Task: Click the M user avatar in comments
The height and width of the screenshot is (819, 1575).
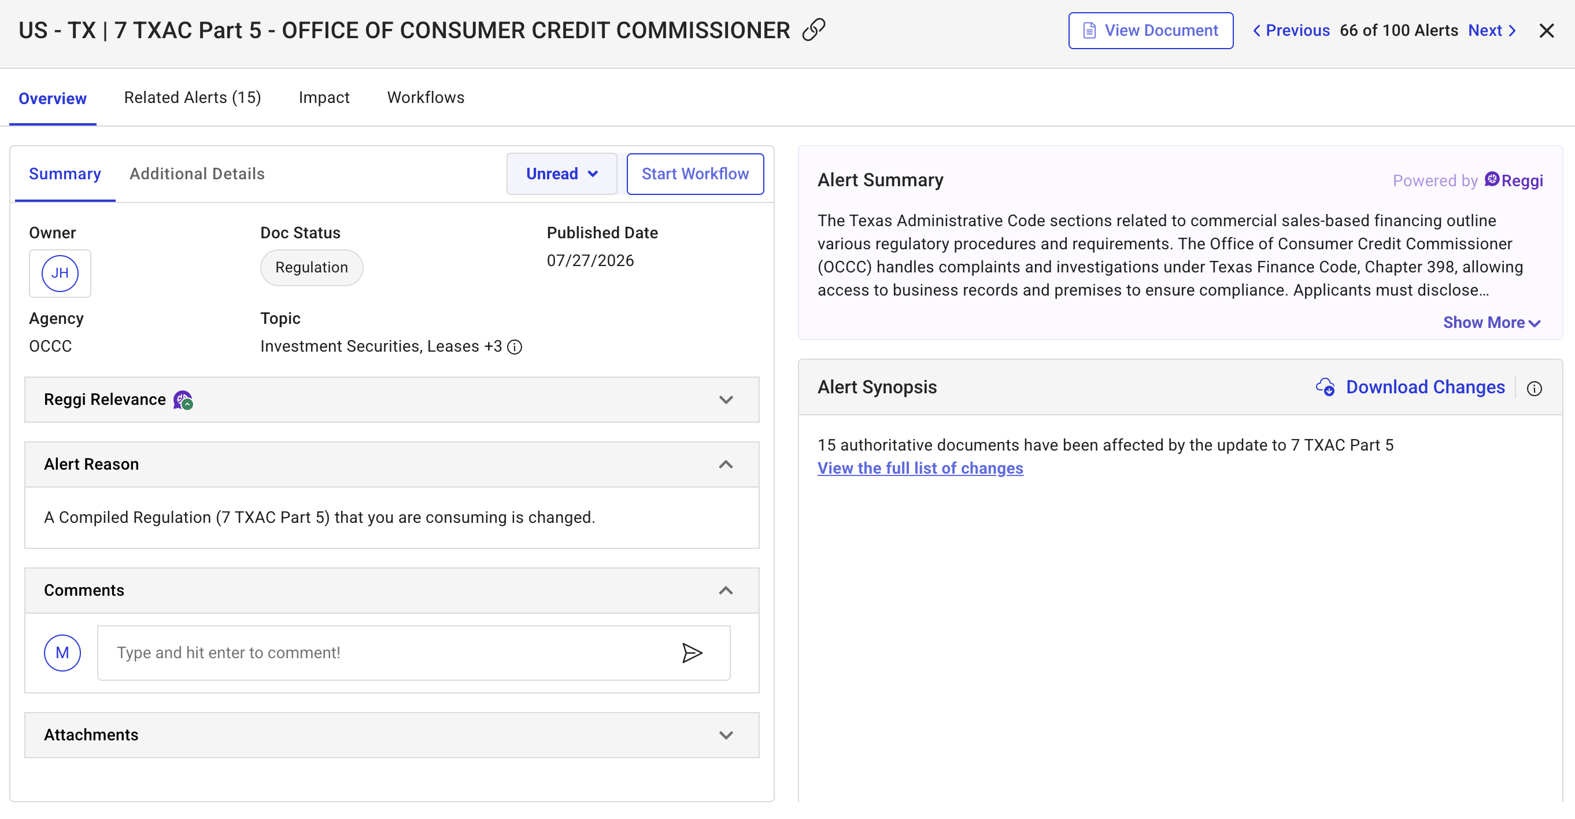Action: [62, 652]
